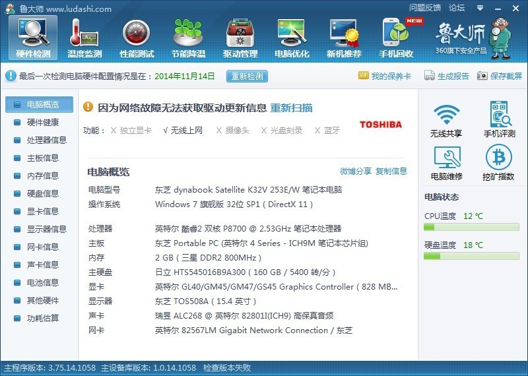Open the 性能测试 performance test gauge
Viewport: 528px width, 376px height.
point(137,38)
